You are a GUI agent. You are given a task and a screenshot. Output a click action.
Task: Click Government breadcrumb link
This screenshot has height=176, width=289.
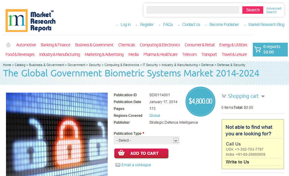(77, 65)
